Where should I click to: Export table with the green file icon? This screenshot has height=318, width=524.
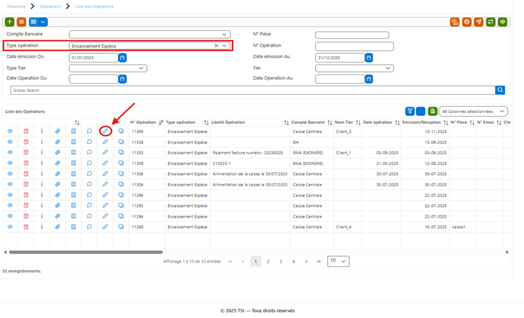(432, 111)
